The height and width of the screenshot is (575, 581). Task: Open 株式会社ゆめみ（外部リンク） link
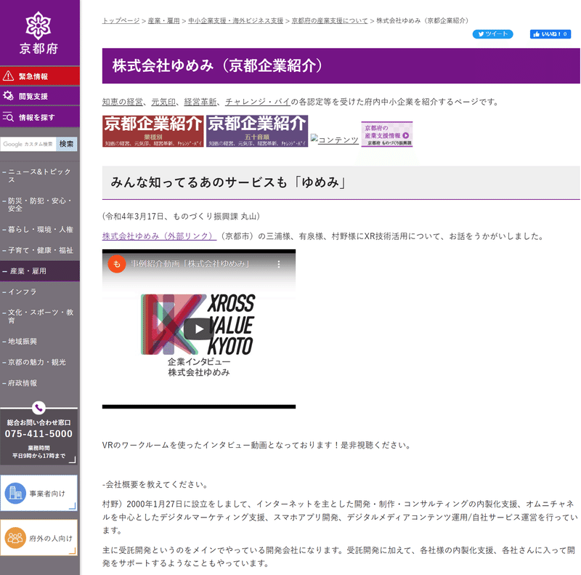(x=159, y=236)
